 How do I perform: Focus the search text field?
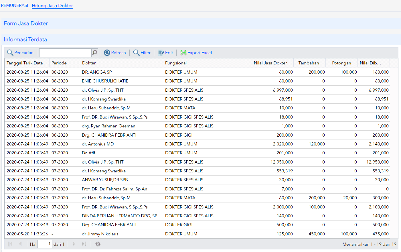click(x=65, y=53)
